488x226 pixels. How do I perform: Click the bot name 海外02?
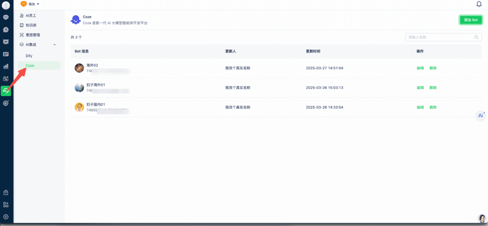click(92, 65)
